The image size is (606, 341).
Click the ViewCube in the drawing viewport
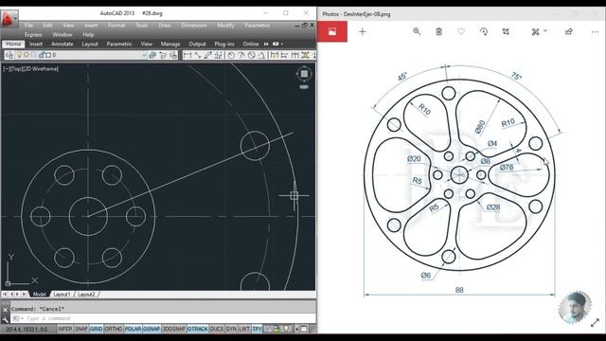pyautogui.click(x=304, y=74)
